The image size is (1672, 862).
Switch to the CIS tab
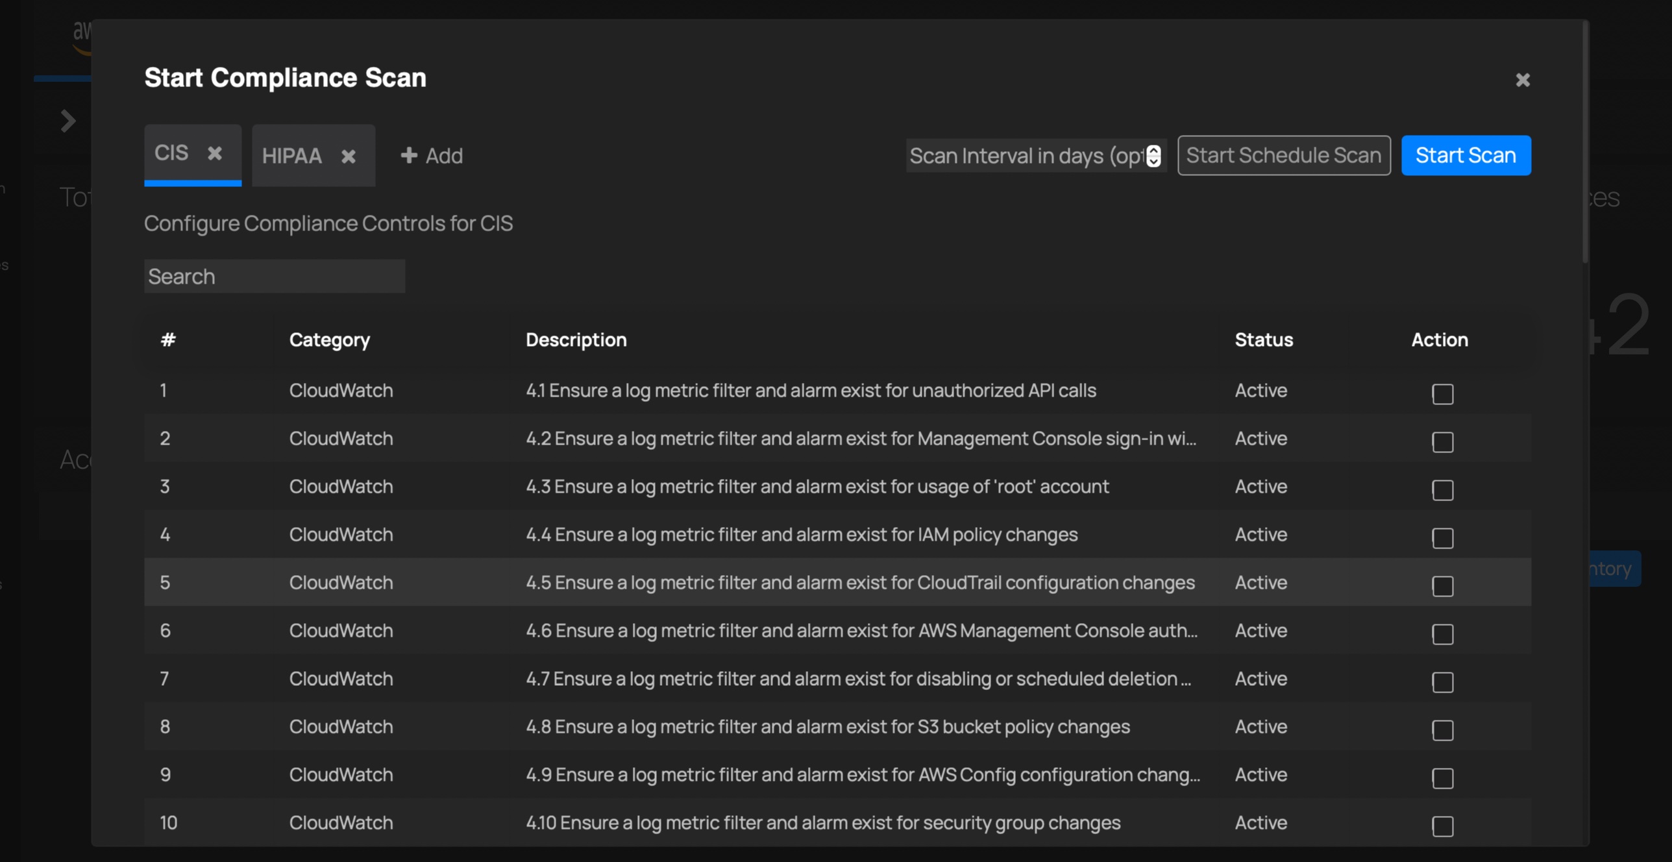171,153
